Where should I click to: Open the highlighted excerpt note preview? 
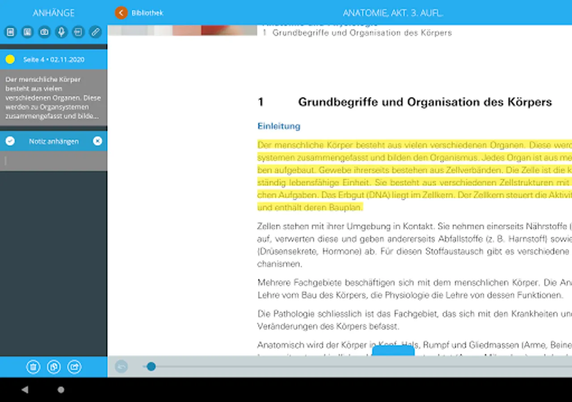(x=54, y=98)
